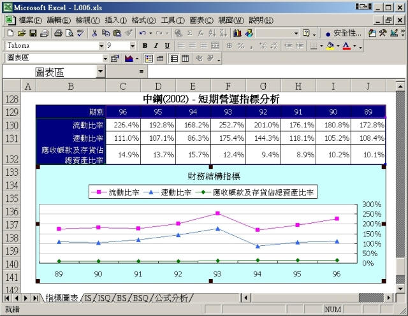This screenshot has height=316, width=408.
Task: Create a new workbook icon
Action: [x=10, y=33]
